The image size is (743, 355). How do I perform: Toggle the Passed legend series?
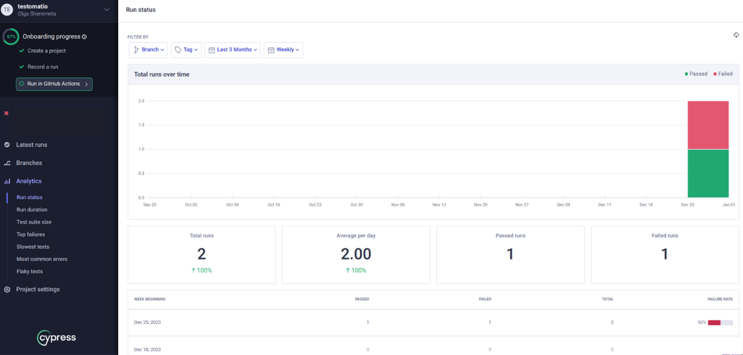pyautogui.click(x=696, y=74)
